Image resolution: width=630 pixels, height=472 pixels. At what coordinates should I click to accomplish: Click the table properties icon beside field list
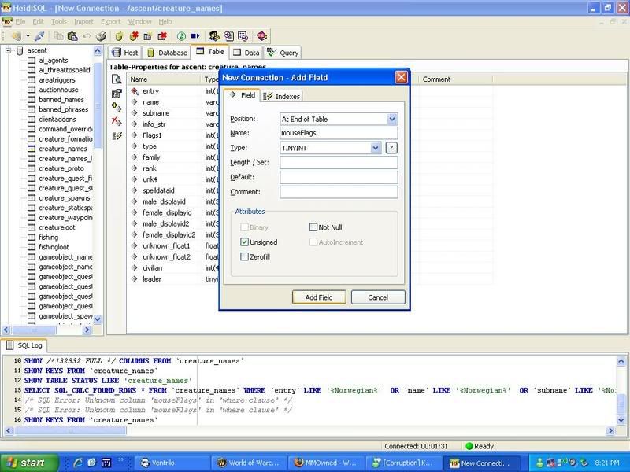pyautogui.click(x=117, y=94)
